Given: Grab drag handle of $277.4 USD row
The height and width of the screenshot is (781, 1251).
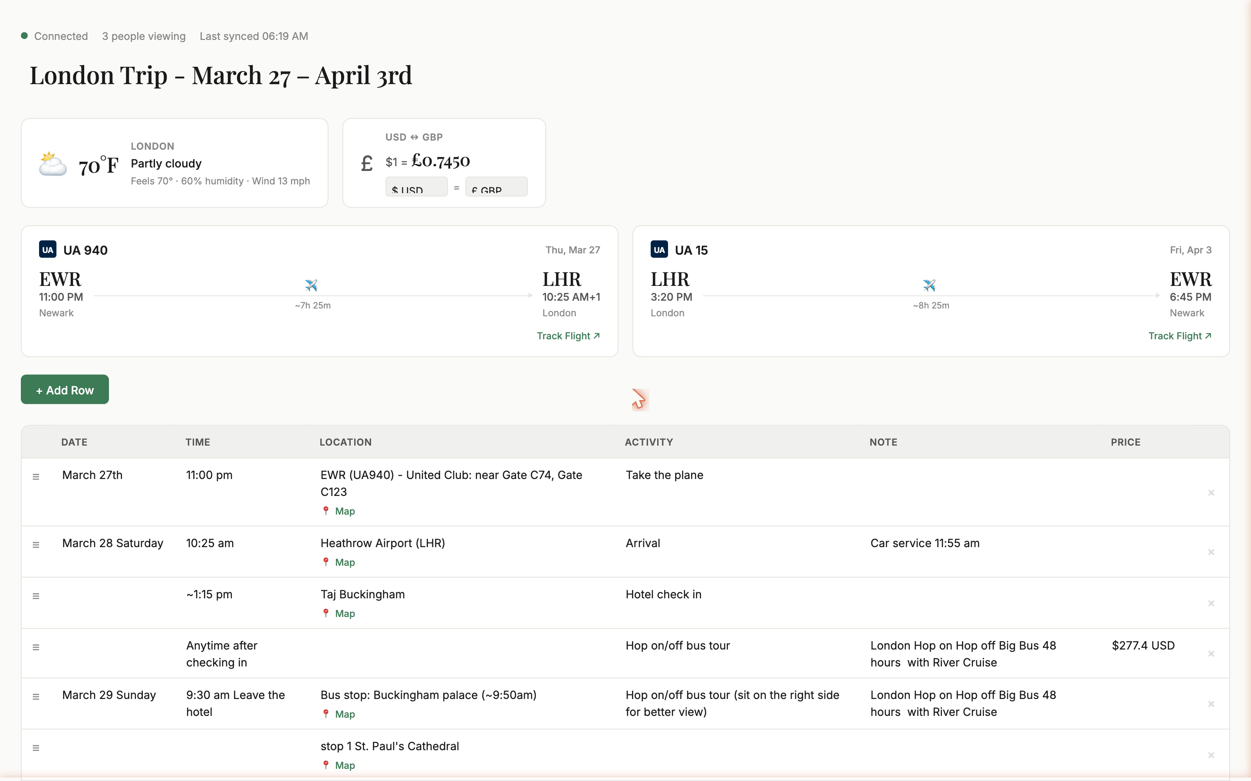Looking at the screenshot, I should 36,646.
